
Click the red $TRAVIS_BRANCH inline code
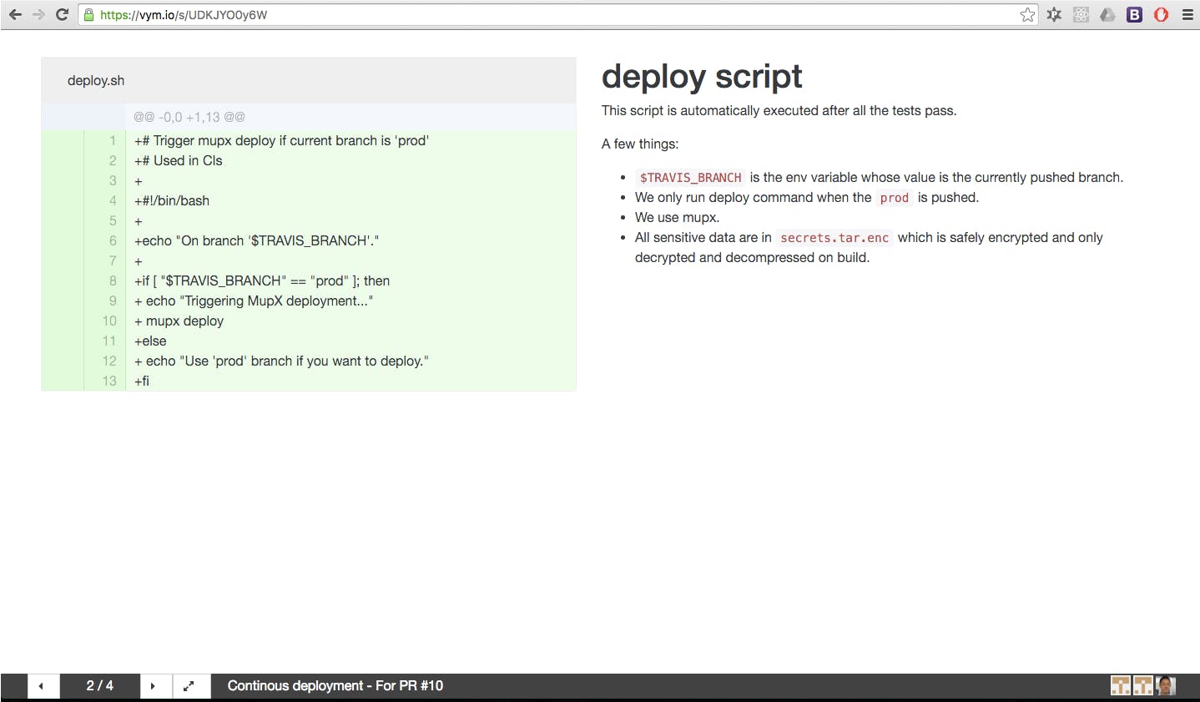click(690, 177)
